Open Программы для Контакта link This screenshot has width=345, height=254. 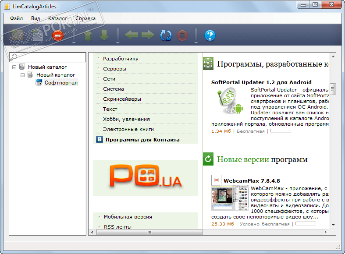[x=142, y=140]
